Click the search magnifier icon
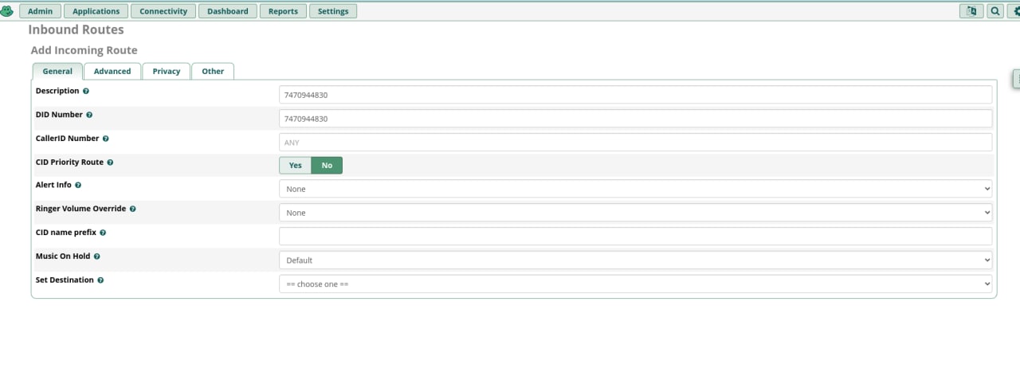Viewport: 1020px width, 388px height. pyautogui.click(x=995, y=11)
